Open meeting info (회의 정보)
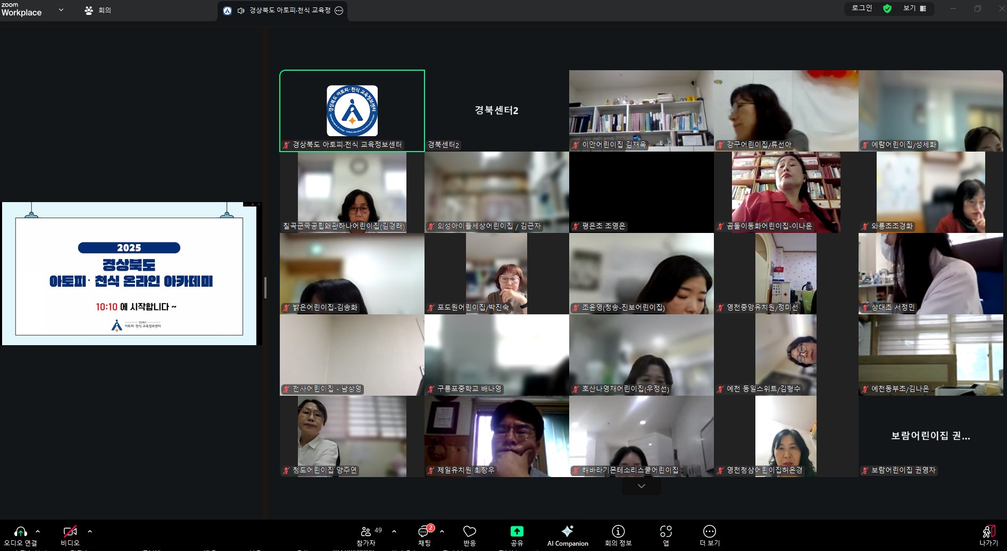This screenshot has width=1007, height=551. 618,535
